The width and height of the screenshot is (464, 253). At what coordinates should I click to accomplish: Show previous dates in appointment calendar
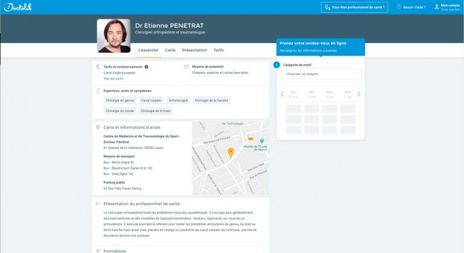click(282, 94)
